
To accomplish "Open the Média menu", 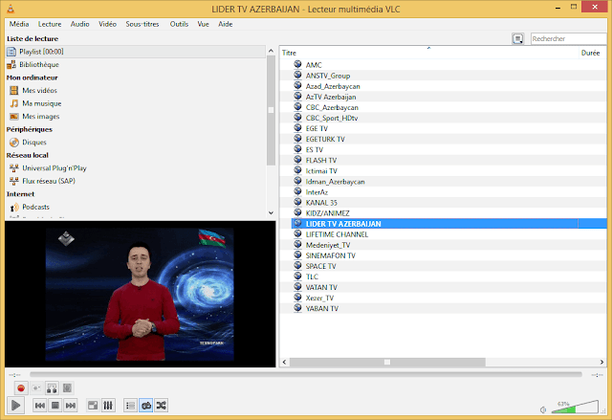I will 19,24.
